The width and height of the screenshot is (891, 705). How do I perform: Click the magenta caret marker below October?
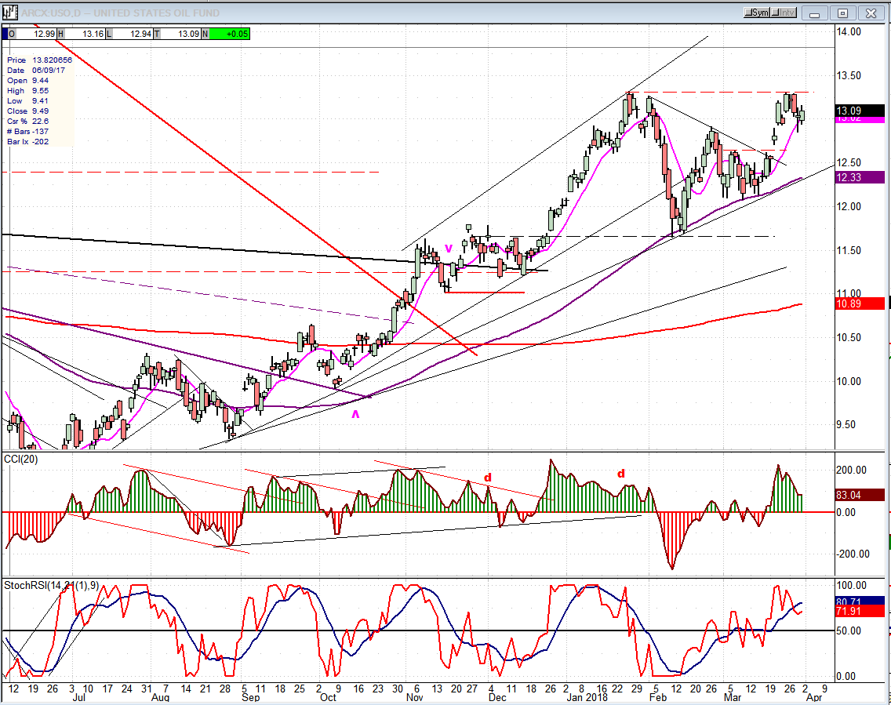[x=355, y=415]
